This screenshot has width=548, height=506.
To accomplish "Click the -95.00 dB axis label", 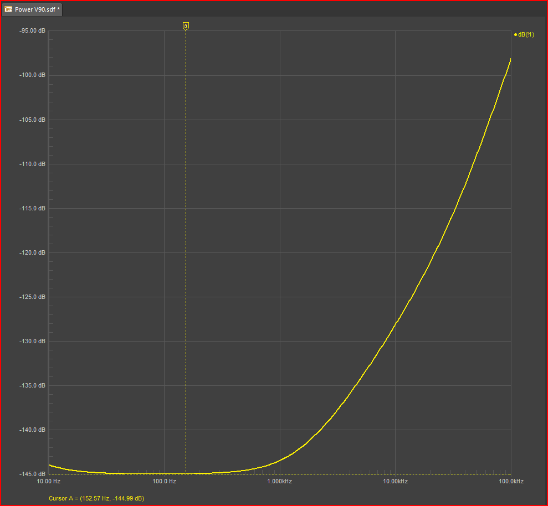I will pos(32,31).
